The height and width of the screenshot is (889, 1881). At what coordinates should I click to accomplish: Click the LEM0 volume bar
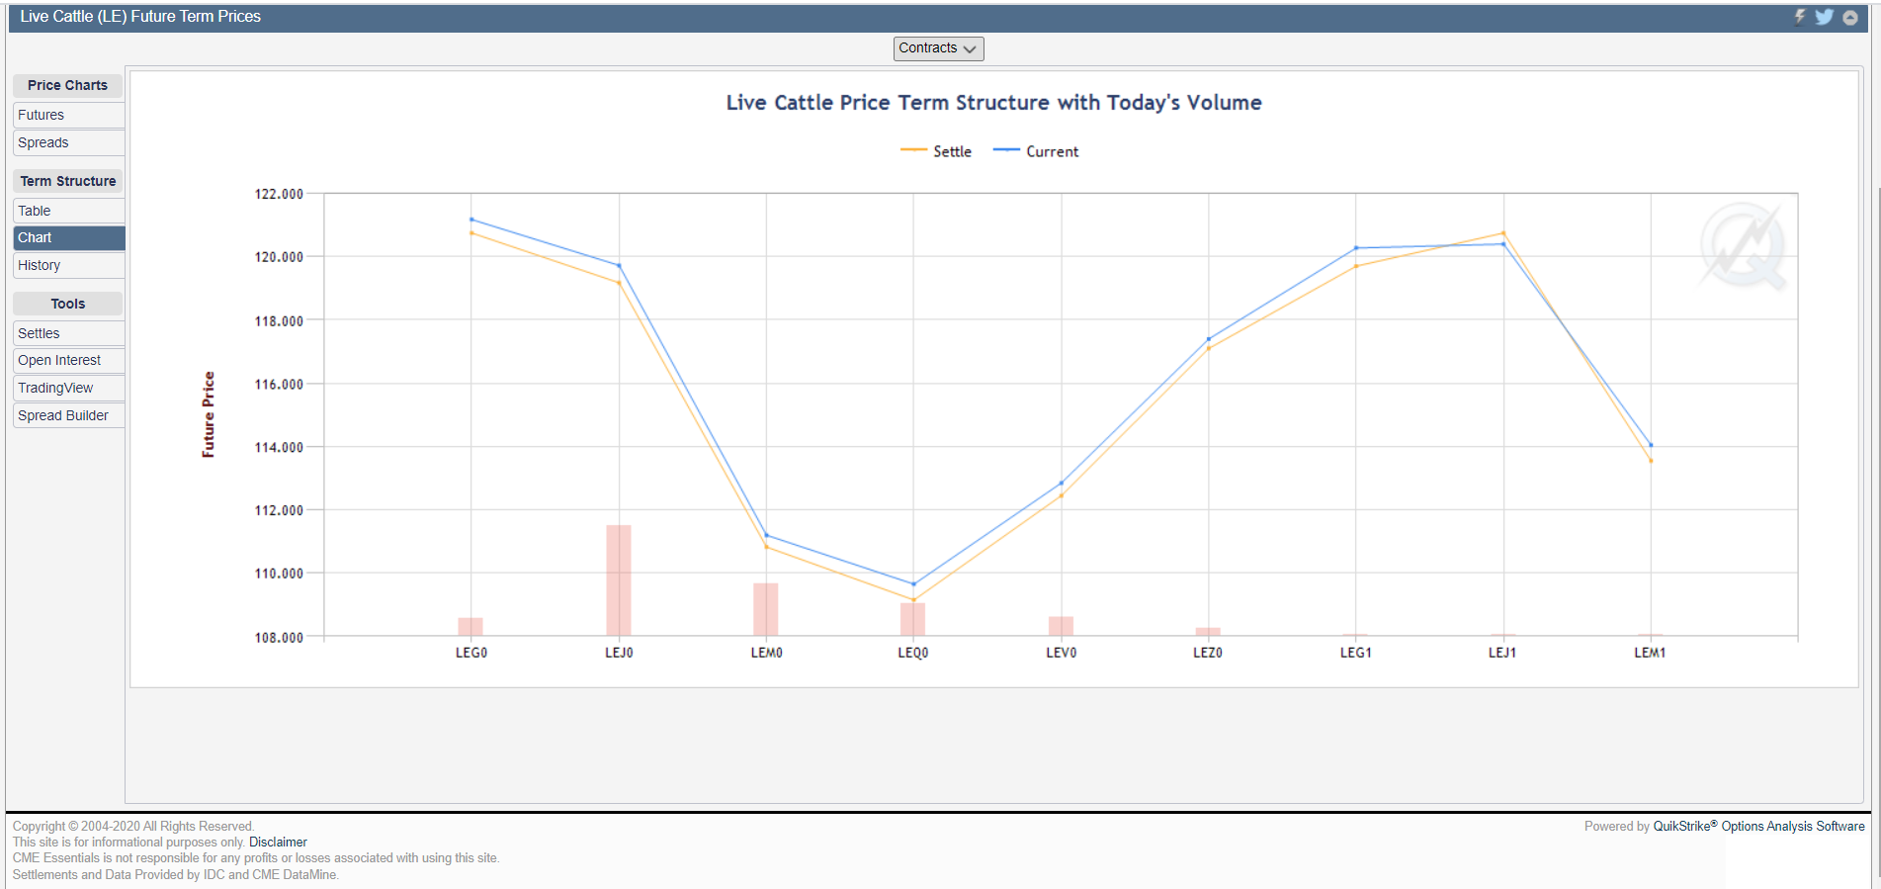click(766, 609)
